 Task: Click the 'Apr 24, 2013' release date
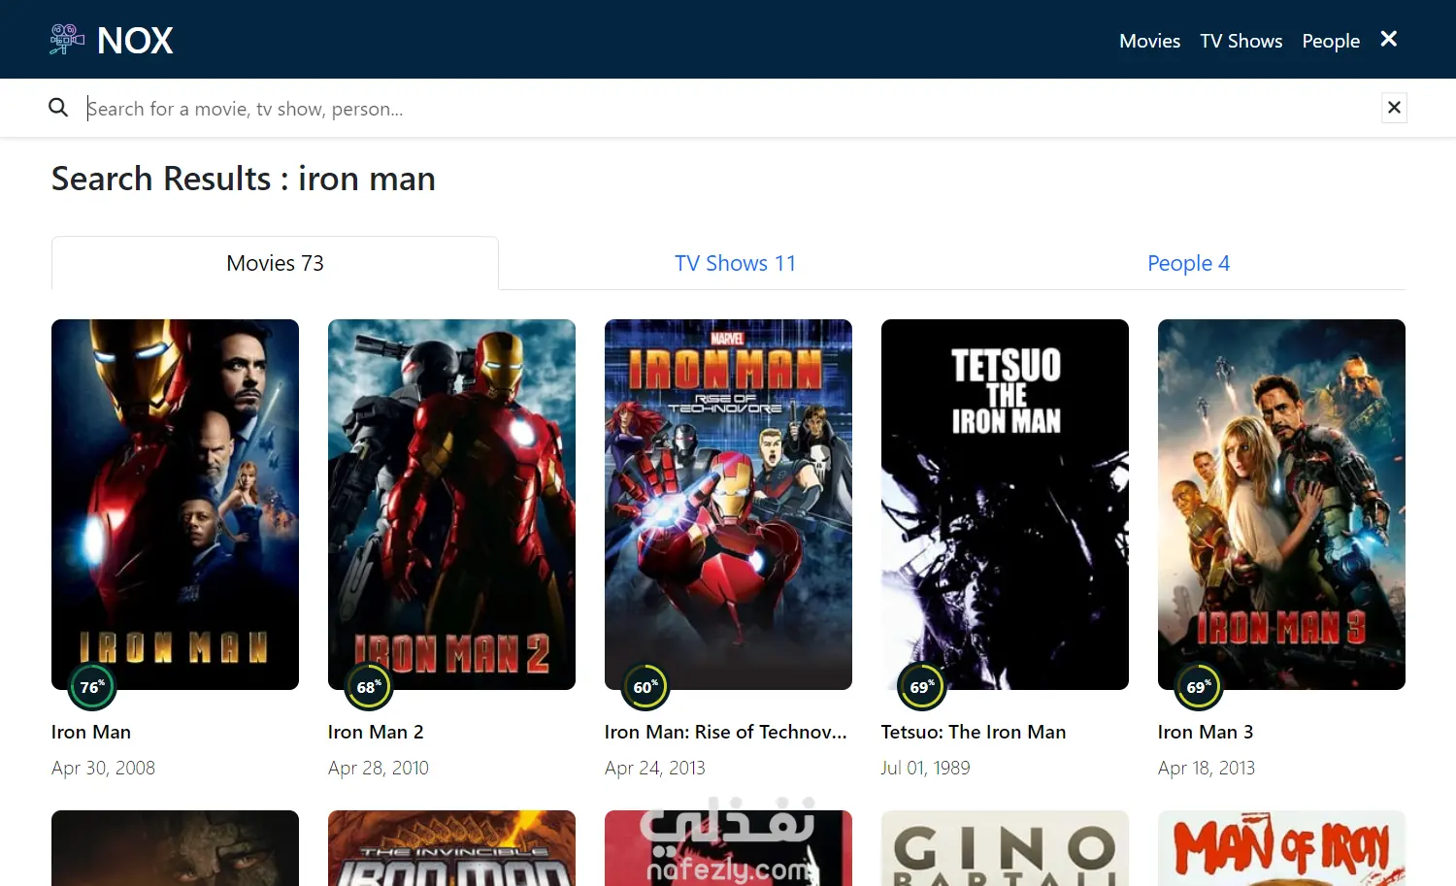click(655, 768)
